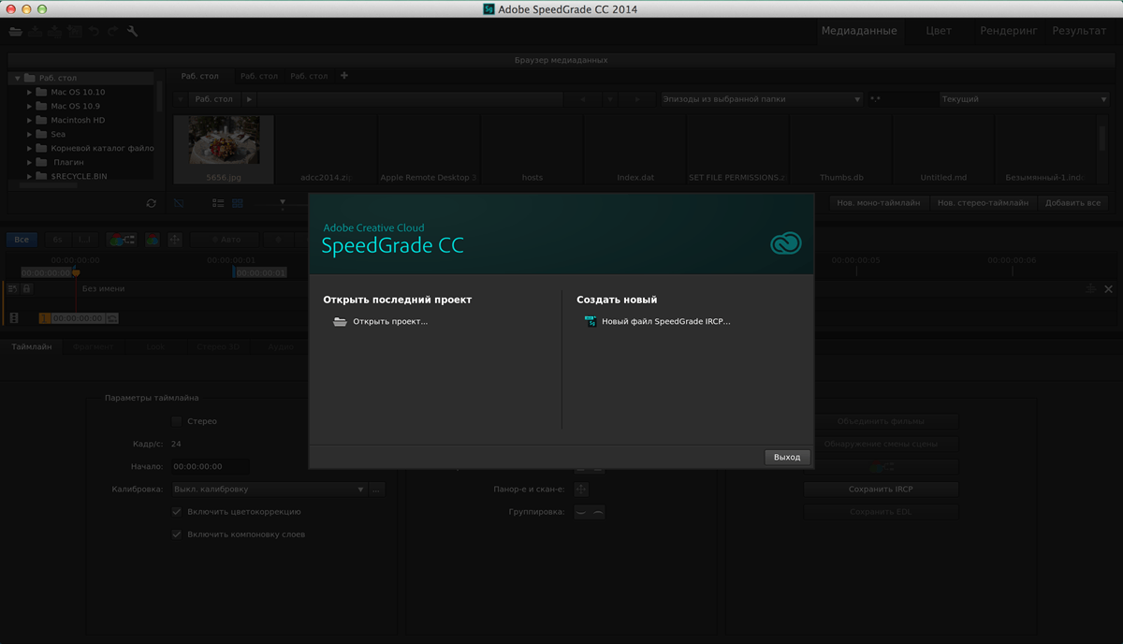This screenshot has width=1123, height=644.
Task: Click the orange timeline playhead marker
Action: click(76, 273)
